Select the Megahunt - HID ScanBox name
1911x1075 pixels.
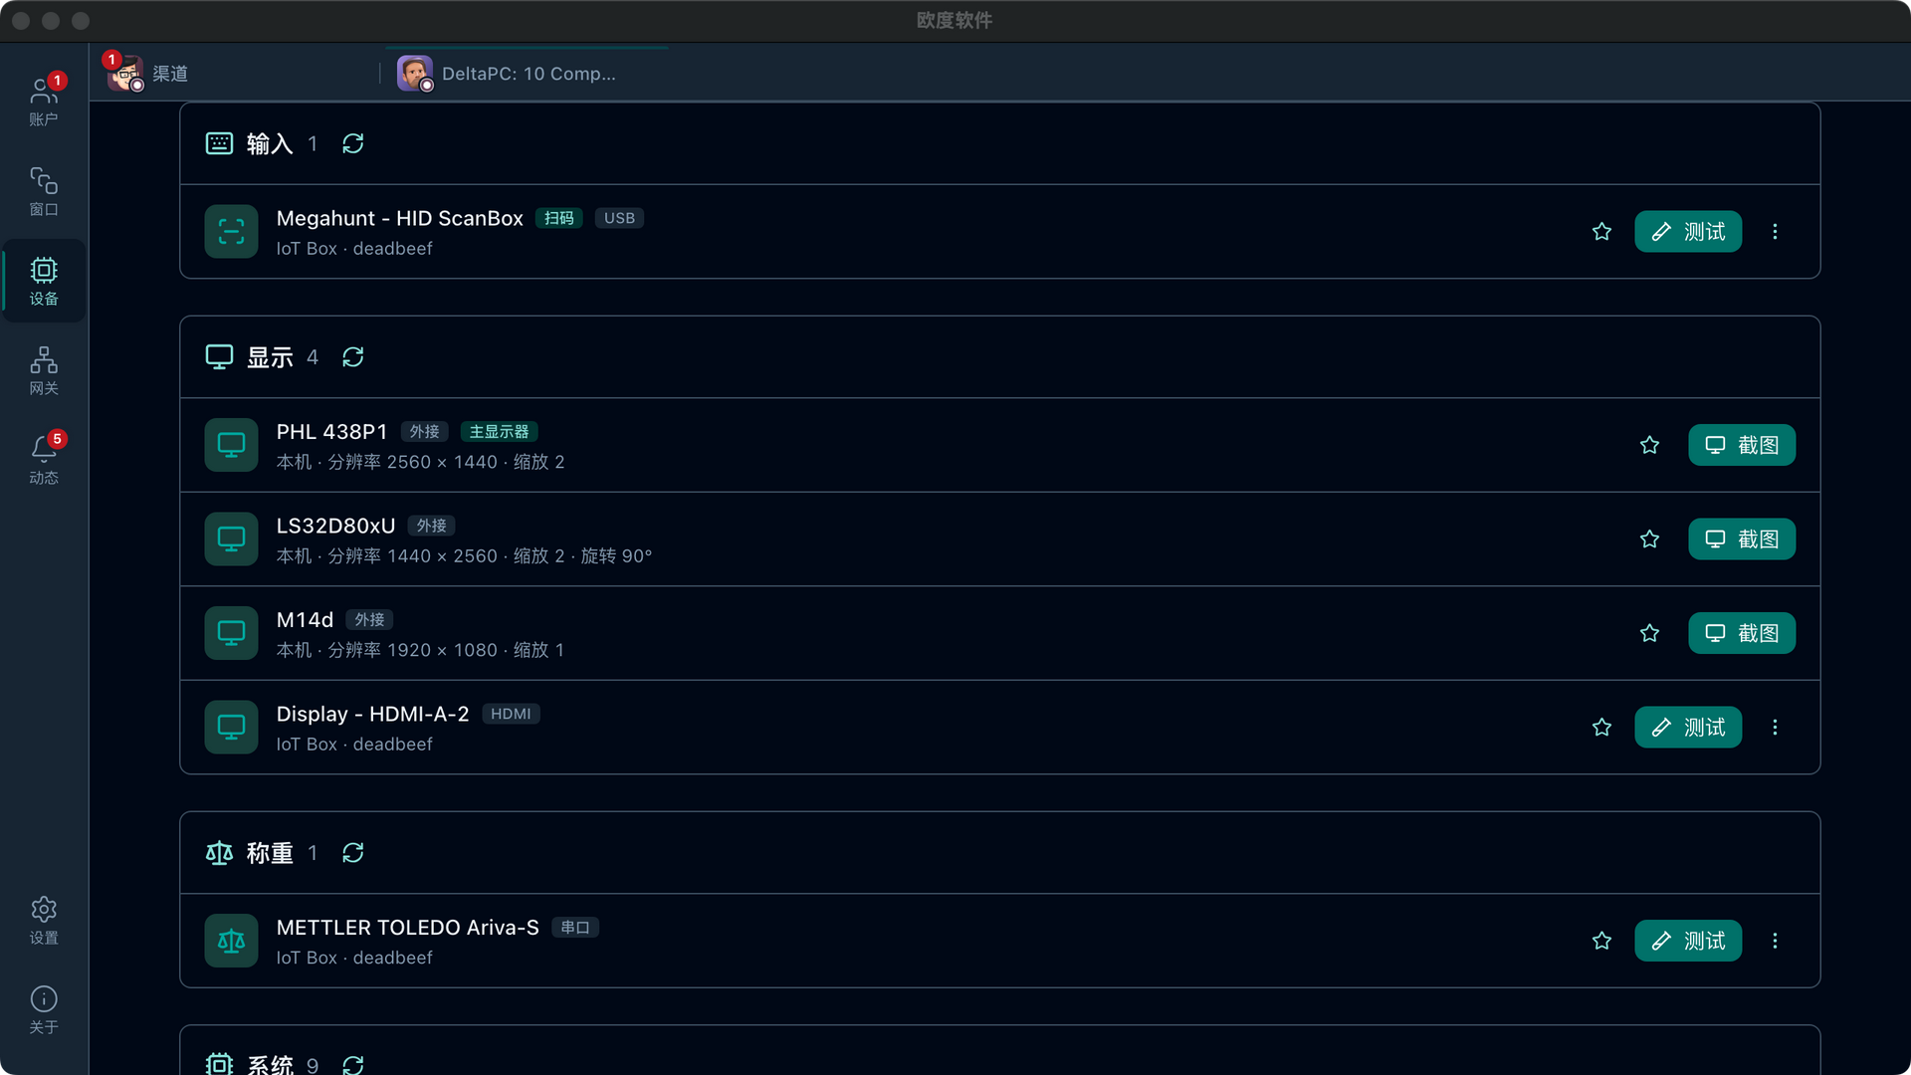point(399,218)
